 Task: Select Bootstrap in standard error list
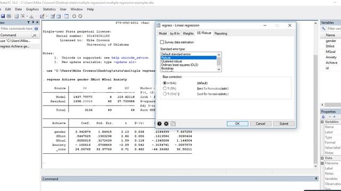[188, 68]
